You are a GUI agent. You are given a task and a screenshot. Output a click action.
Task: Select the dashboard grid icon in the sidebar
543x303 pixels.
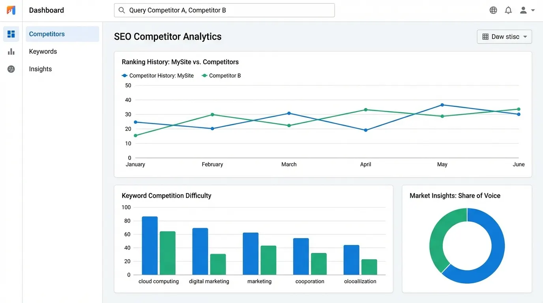pyautogui.click(x=11, y=34)
